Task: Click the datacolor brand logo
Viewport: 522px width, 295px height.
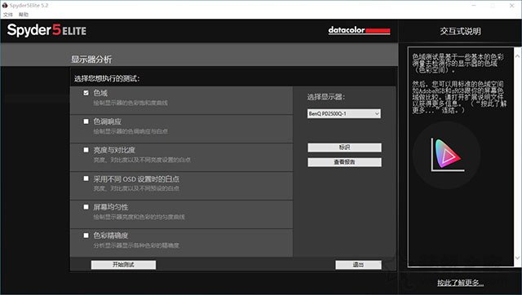Action: coord(359,30)
